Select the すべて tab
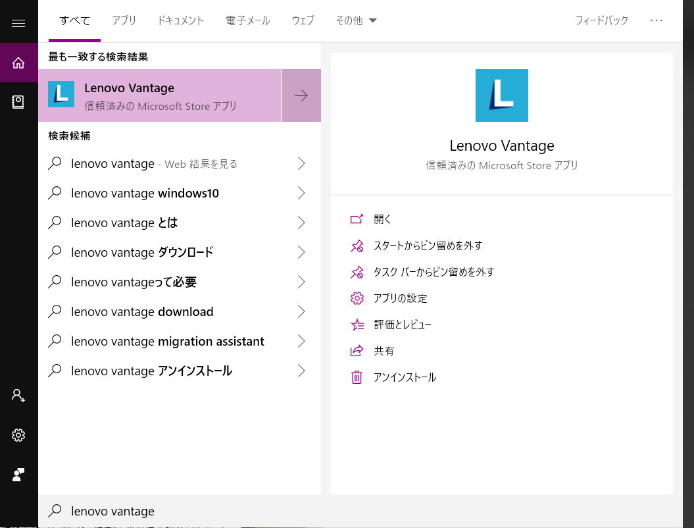 click(74, 20)
